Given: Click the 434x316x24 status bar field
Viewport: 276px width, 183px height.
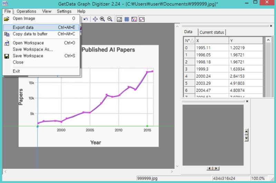Looking at the screenshot, I should pos(231,178).
